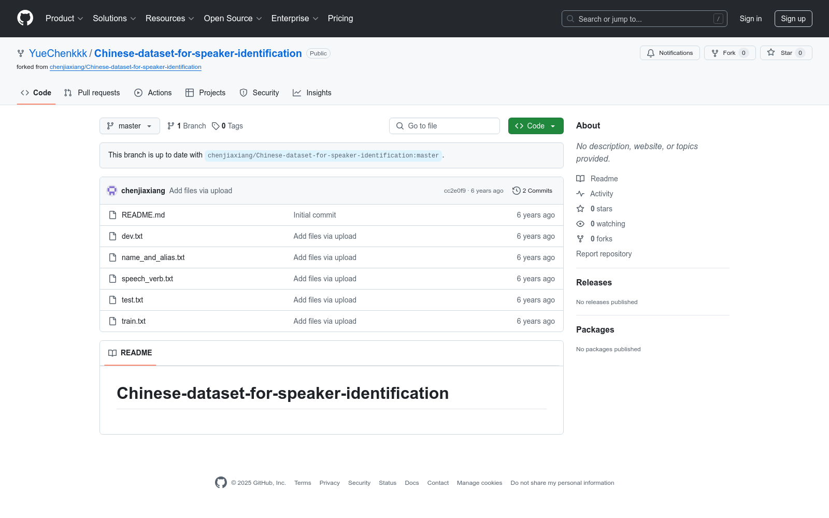Click the Sign up button
The height and width of the screenshot is (518, 829).
click(793, 19)
